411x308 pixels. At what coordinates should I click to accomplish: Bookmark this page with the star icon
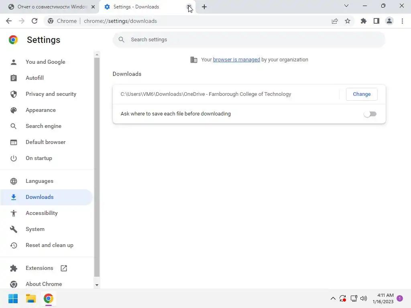click(x=348, y=21)
